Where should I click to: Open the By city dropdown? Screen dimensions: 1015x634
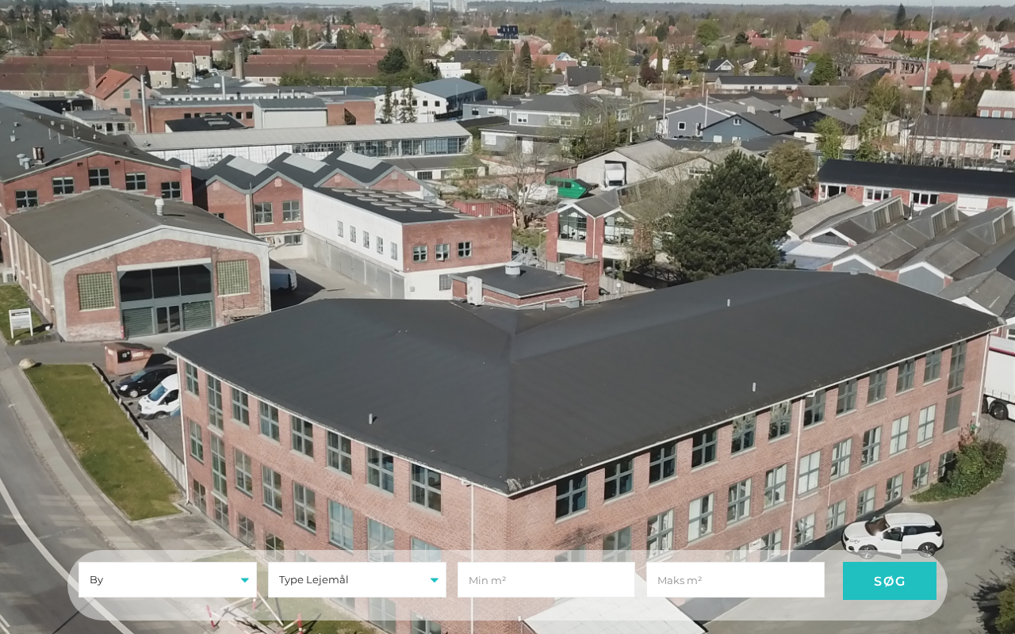point(167,580)
